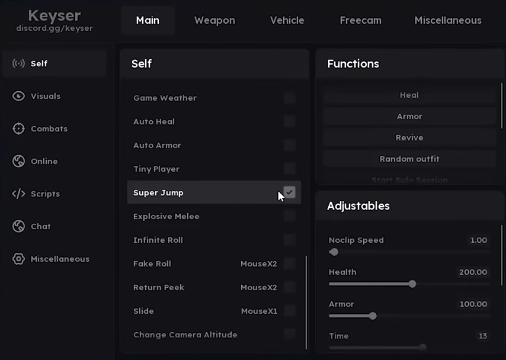
Task: Click the Miscellaneous gear icon in sidebar
Action: 18,259
